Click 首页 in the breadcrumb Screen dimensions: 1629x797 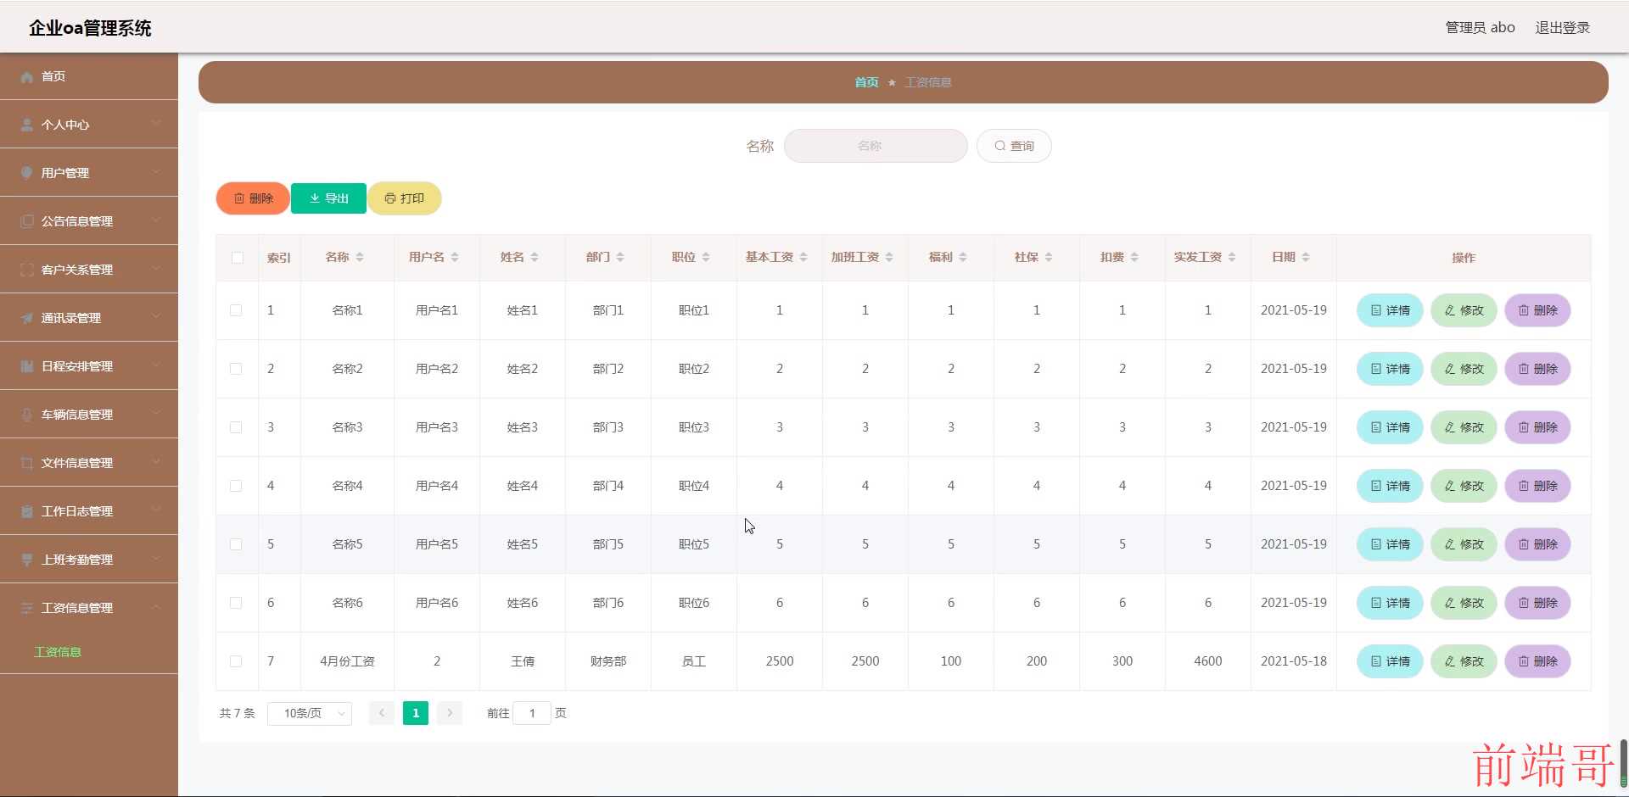point(866,82)
